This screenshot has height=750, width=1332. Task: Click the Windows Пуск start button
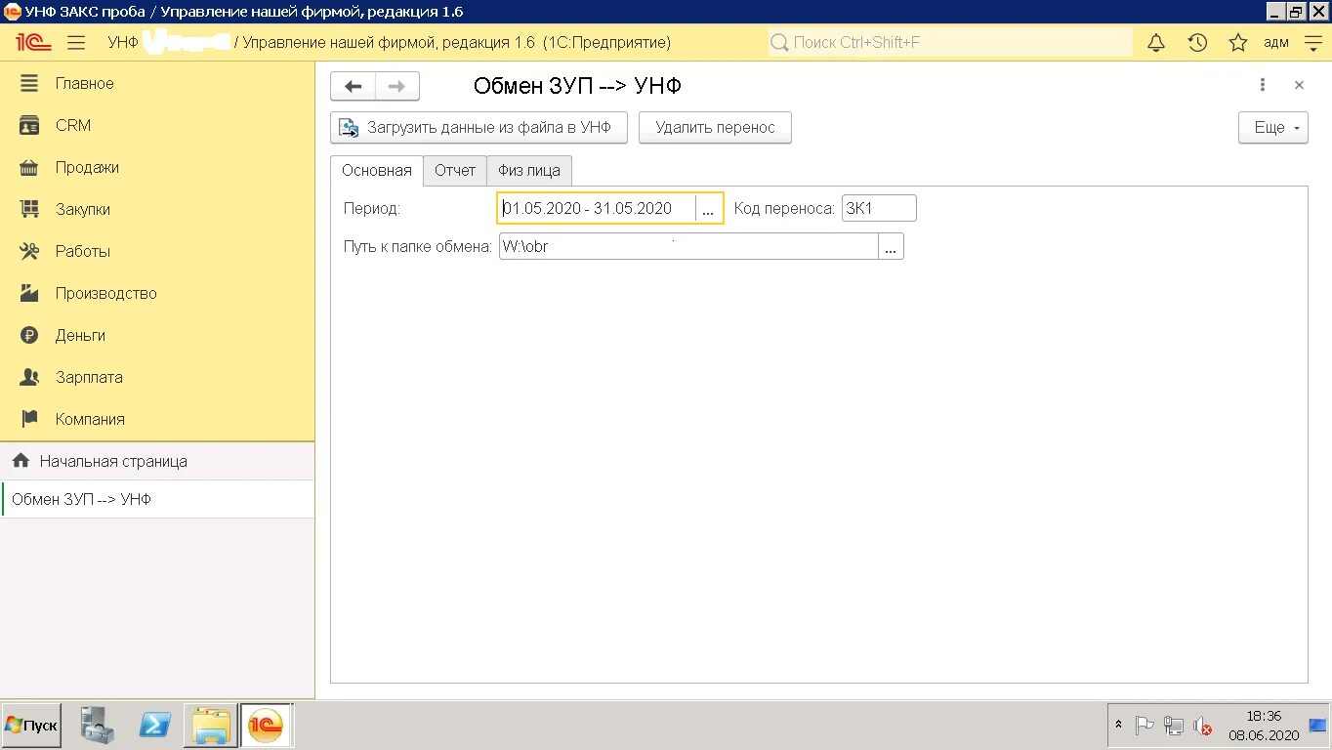coord(31,726)
